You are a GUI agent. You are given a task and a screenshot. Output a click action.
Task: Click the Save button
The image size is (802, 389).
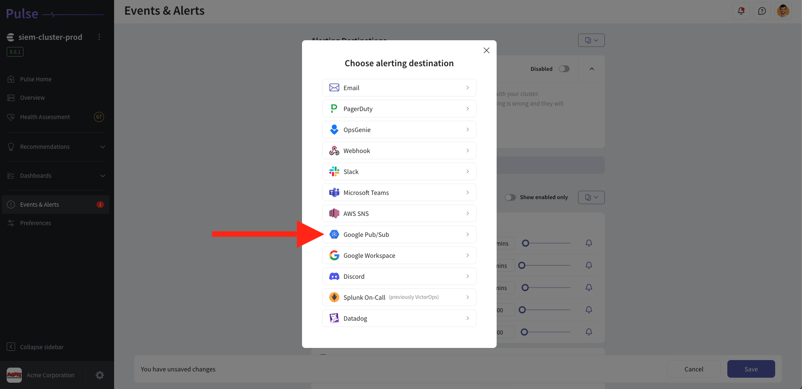(x=751, y=369)
